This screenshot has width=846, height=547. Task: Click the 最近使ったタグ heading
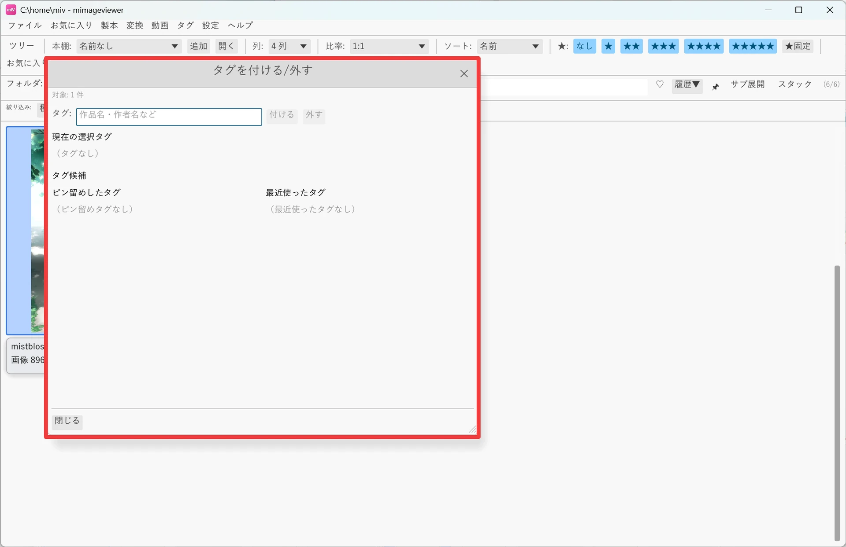click(296, 193)
